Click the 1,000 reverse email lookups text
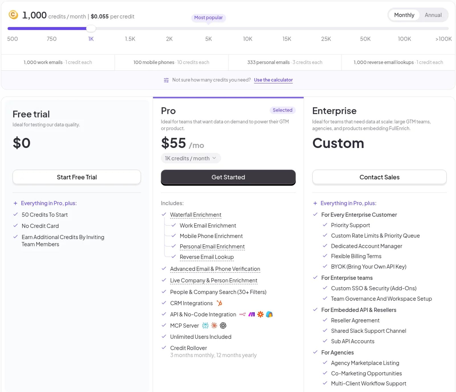This screenshot has height=392, width=456. [x=384, y=62]
